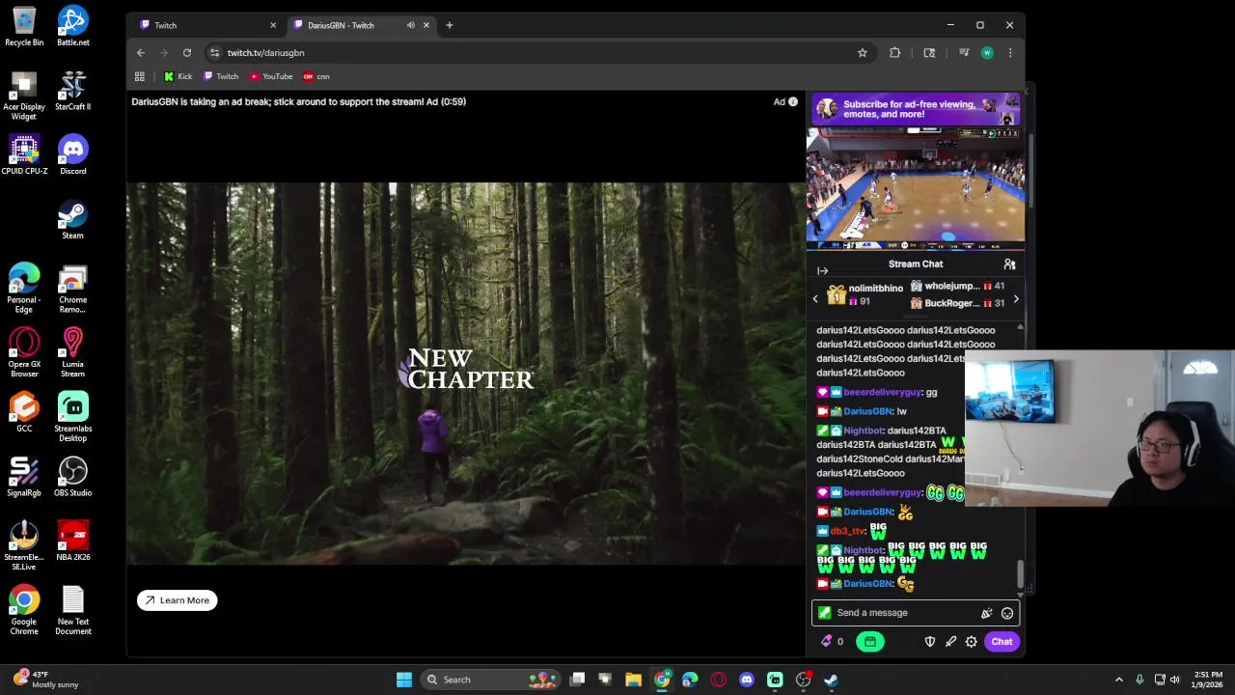1235x695 pixels.
Task: Show next gift leaderboard entries
Action: [1015, 299]
